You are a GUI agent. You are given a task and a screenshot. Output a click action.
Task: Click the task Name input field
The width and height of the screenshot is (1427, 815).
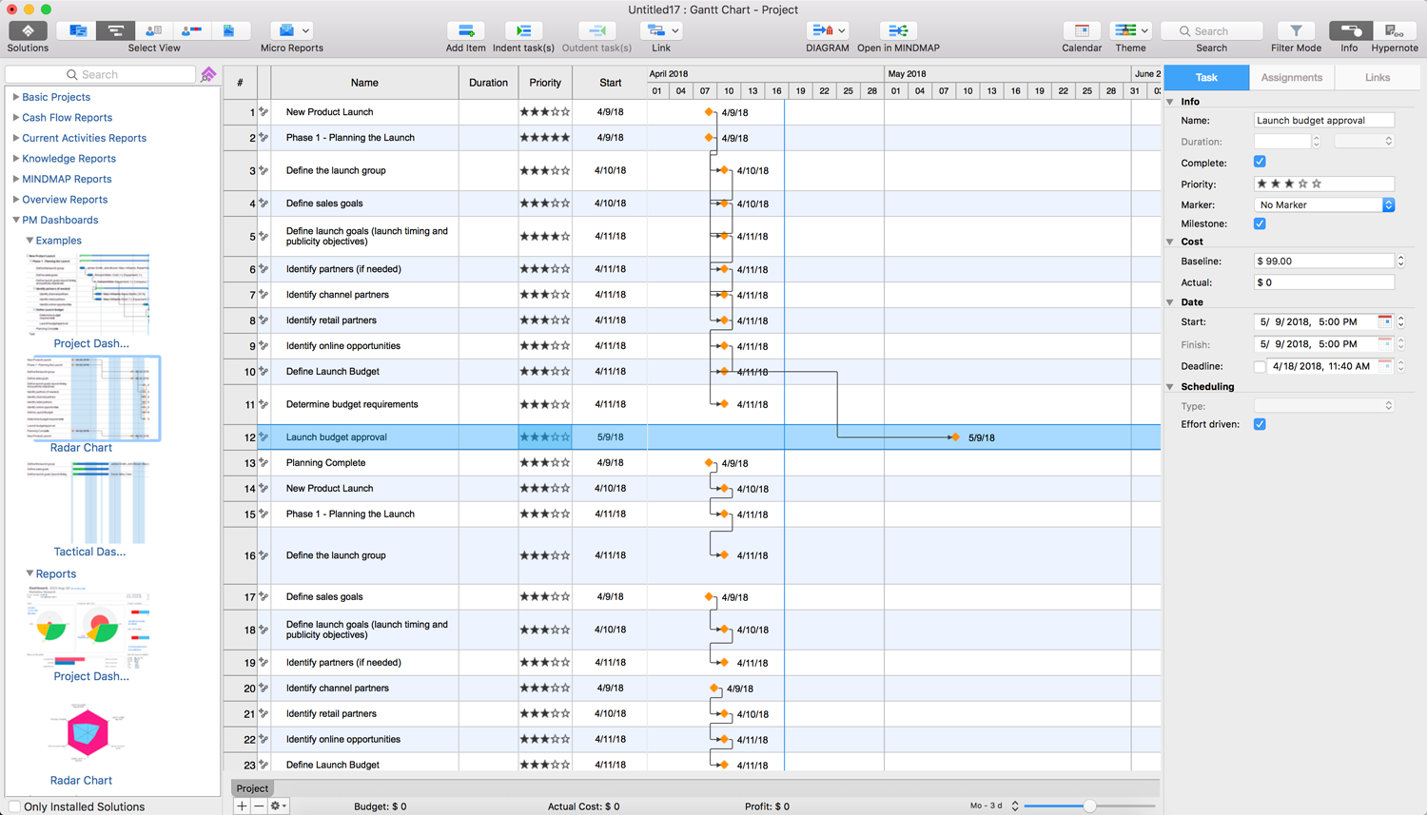point(1323,121)
